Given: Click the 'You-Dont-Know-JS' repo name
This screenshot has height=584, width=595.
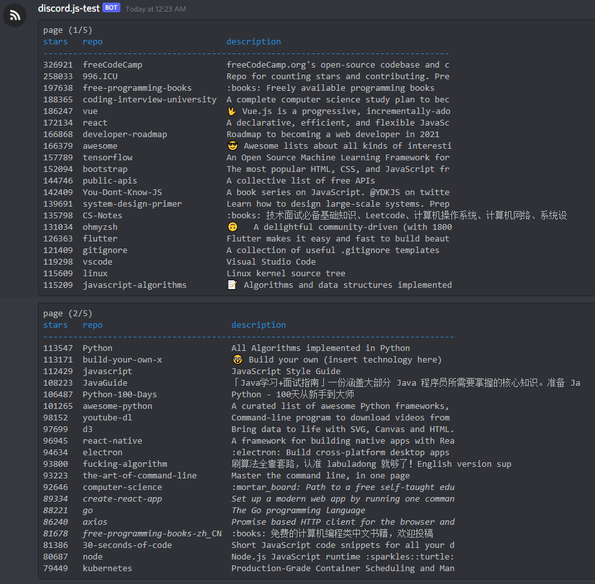Looking at the screenshot, I should click(122, 193).
